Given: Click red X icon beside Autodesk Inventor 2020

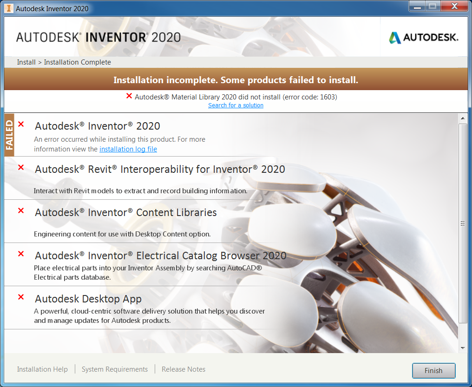Looking at the screenshot, I should pos(21,124).
